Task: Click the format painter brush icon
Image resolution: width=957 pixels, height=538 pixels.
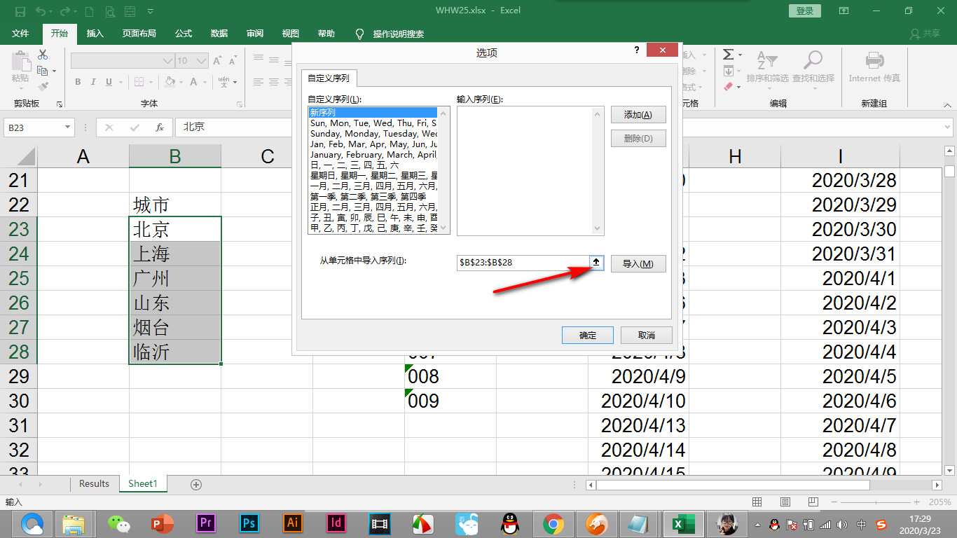Action: pyautogui.click(x=43, y=87)
